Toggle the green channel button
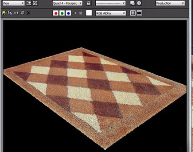193x152 pixels. click(62, 13)
